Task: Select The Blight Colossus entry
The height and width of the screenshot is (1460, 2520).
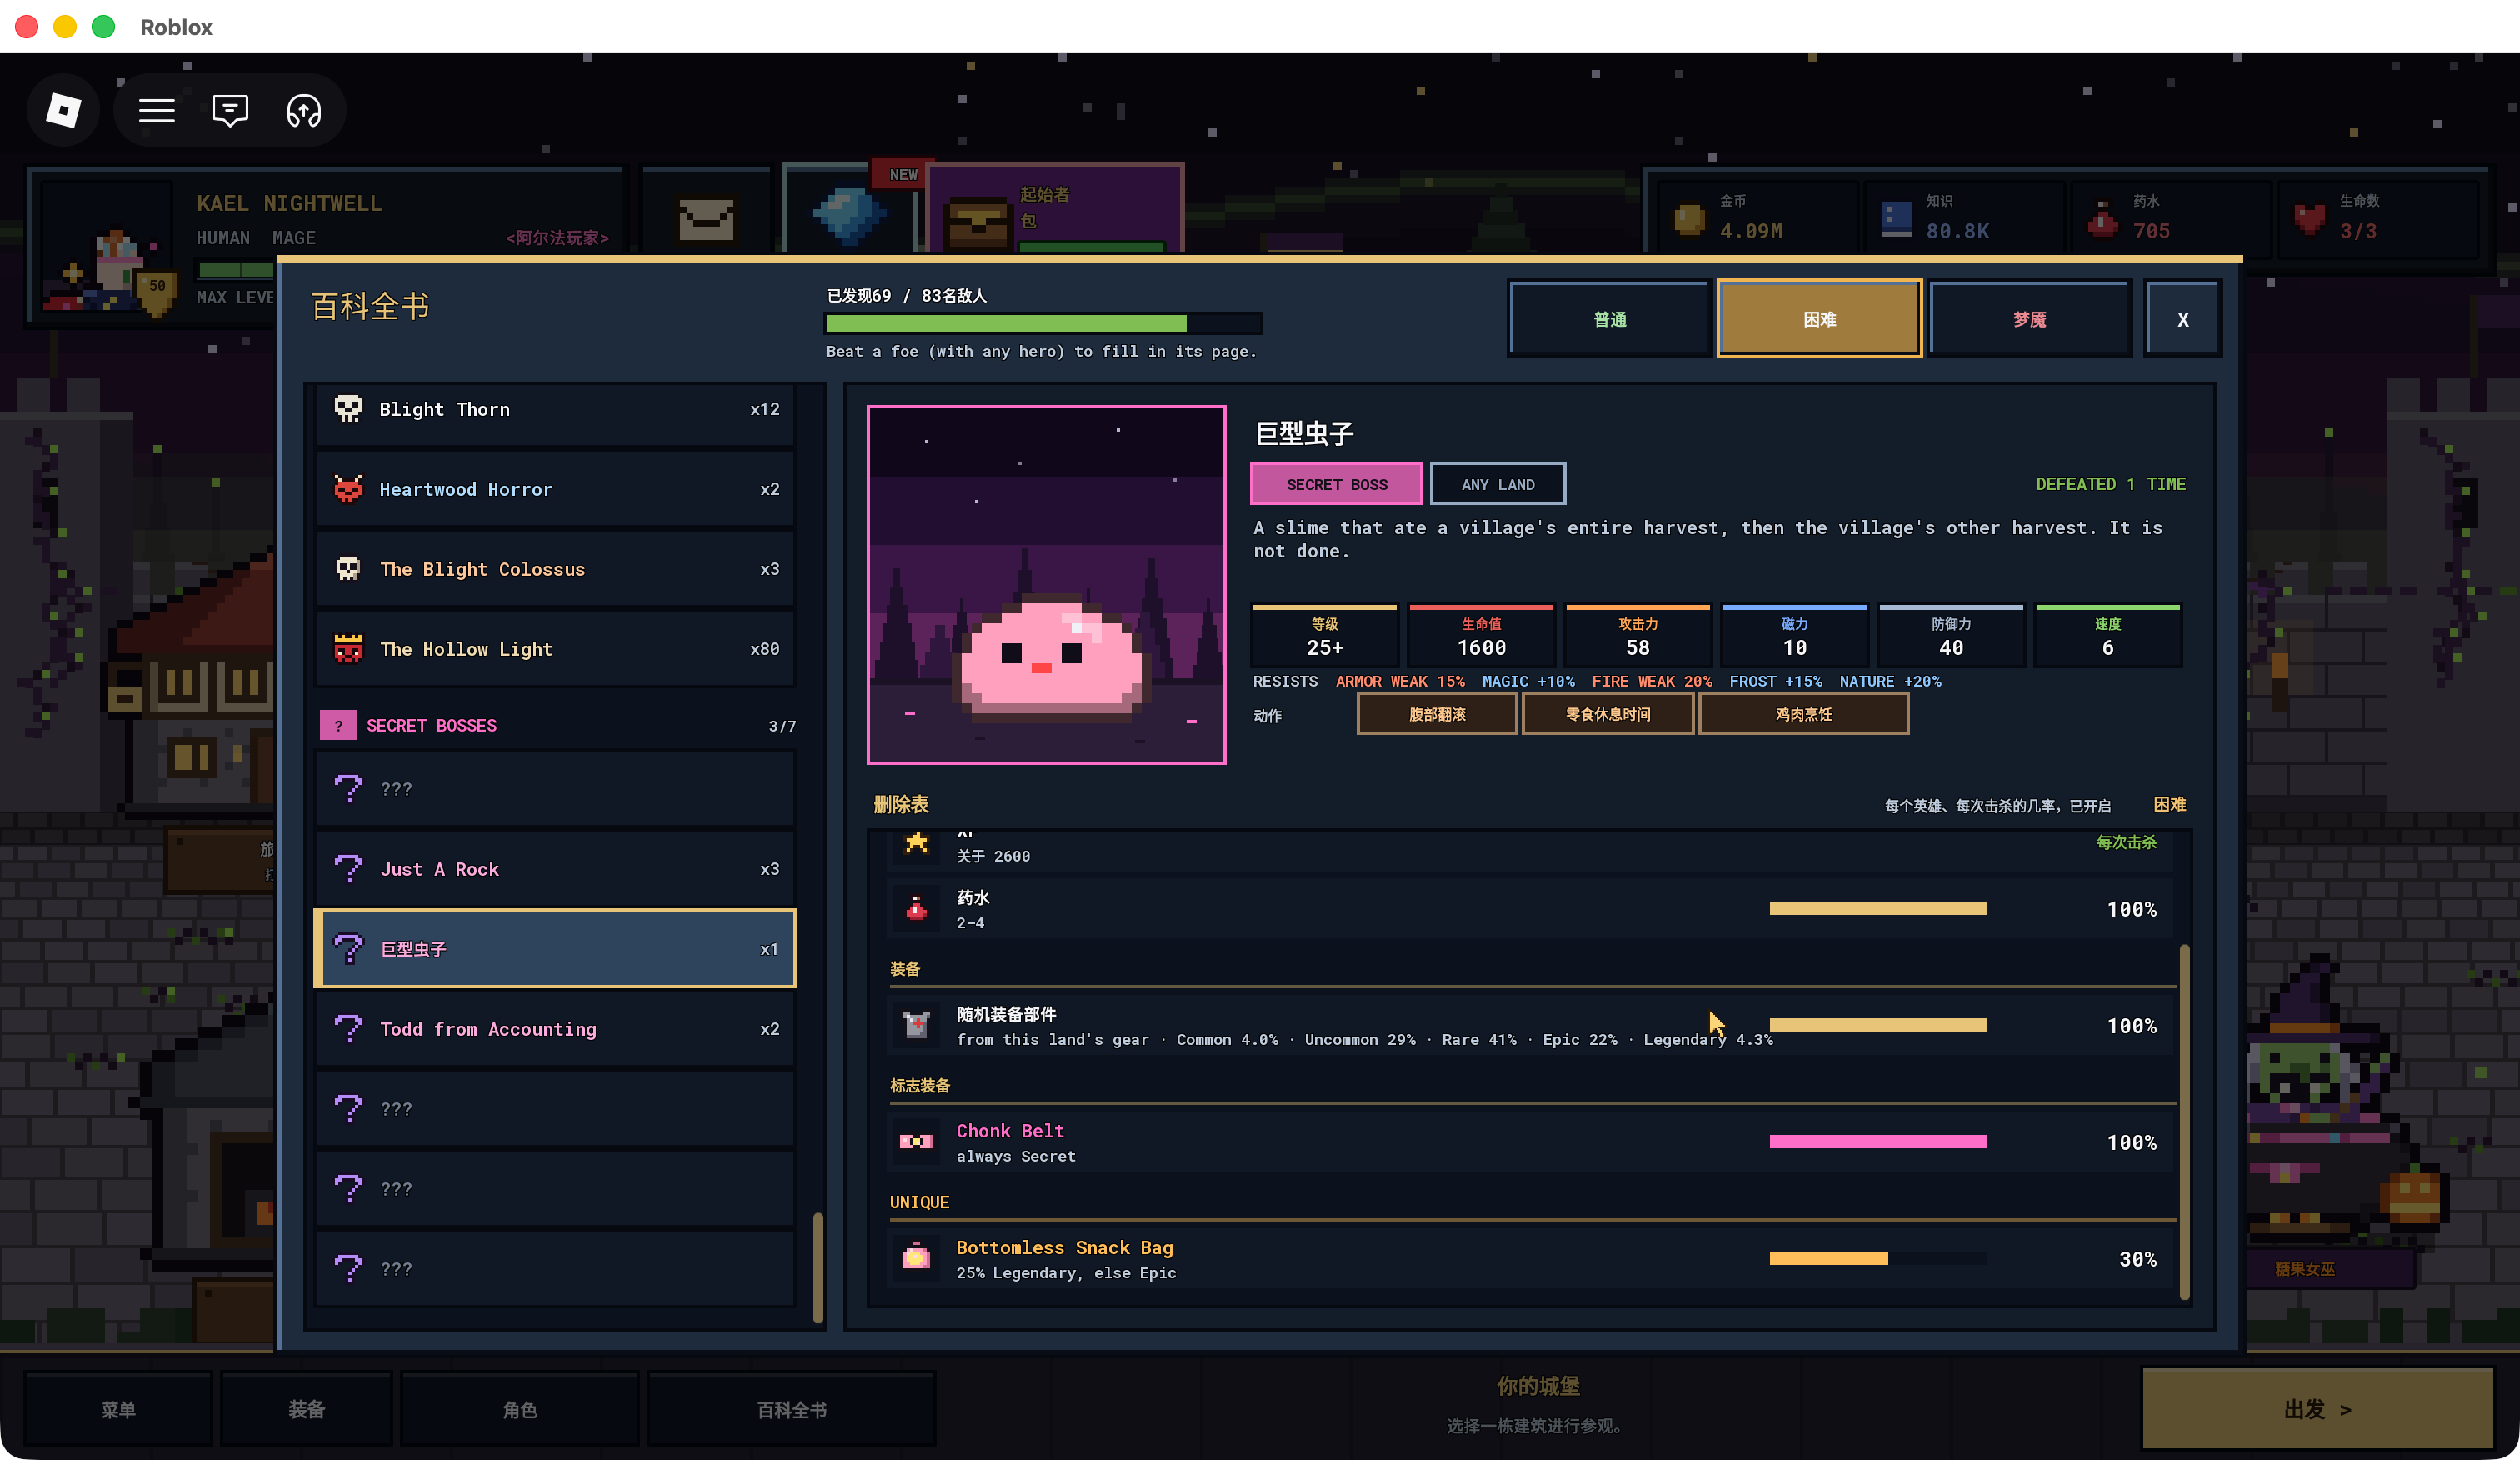Action: [x=555, y=568]
